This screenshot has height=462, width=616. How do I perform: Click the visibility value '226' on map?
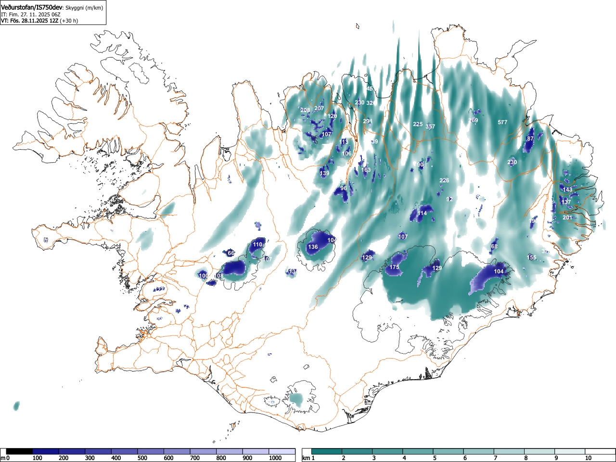pos(444,180)
